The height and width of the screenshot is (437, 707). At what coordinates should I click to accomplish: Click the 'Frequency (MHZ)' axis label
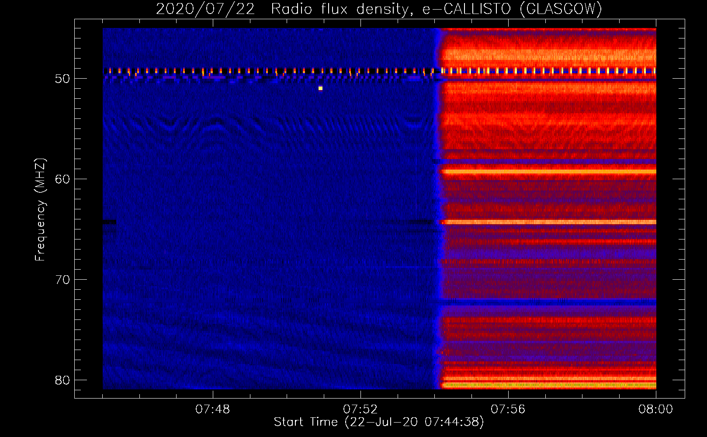[x=40, y=210]
